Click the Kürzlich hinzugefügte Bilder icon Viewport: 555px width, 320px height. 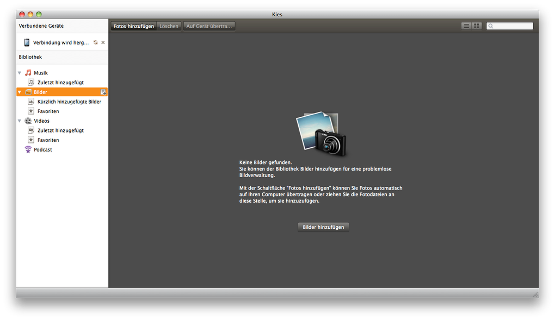click(x=31, y=102)
